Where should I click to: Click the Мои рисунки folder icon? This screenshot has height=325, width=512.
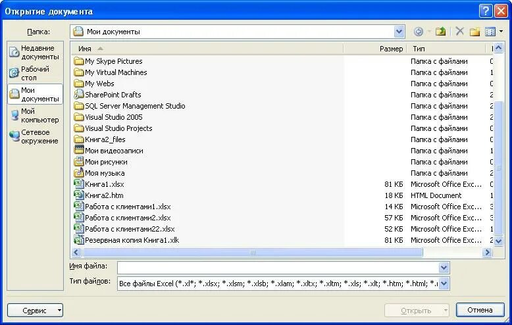click(79, 162)
